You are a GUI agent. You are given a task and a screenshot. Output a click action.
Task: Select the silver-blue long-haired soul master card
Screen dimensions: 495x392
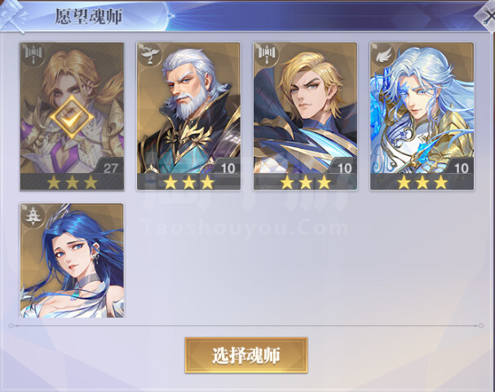tap(422, 116)
